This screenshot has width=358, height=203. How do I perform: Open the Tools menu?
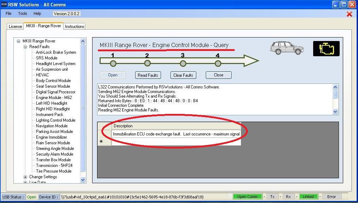pos(23,13)
